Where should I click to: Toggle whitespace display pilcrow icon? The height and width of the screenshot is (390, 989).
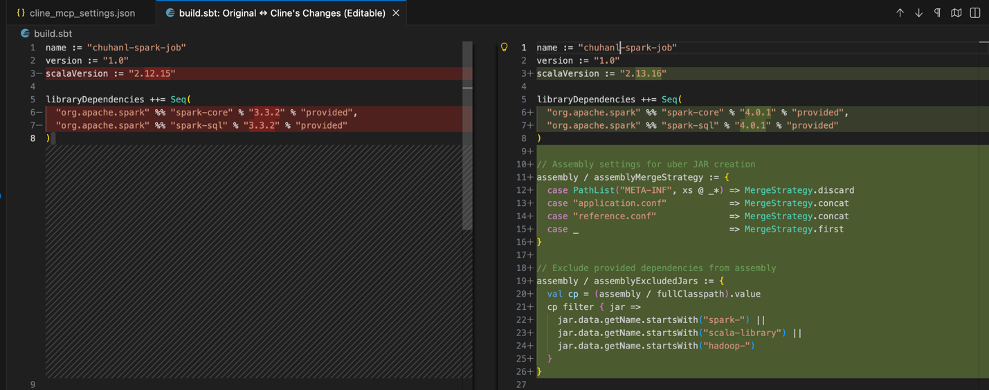click(x=937, y=12)
